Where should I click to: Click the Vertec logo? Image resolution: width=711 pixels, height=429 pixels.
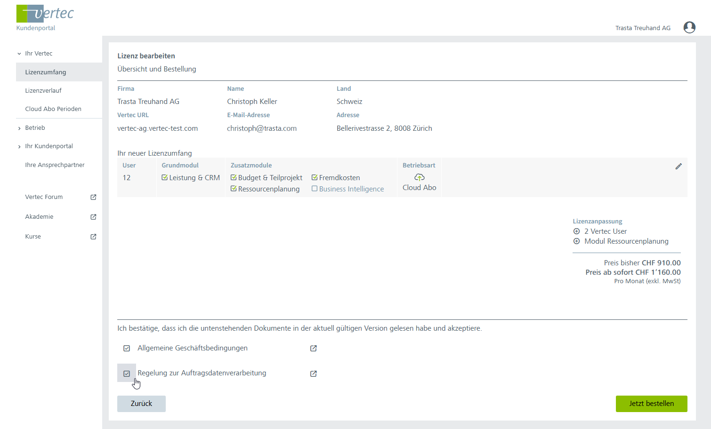tap(45, 14)
